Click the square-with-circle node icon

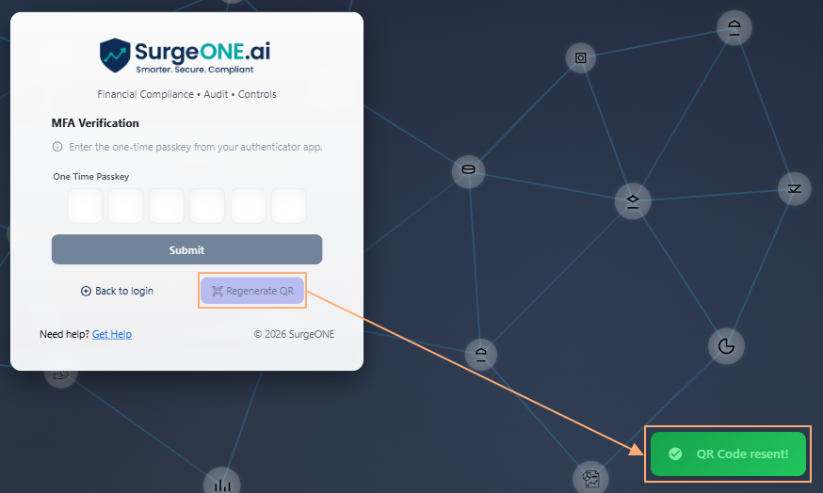[x=581, y=58]
